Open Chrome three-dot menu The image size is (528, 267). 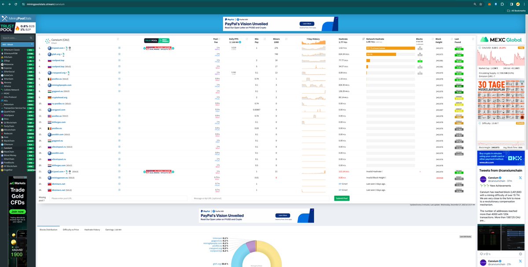pos(524,4)
